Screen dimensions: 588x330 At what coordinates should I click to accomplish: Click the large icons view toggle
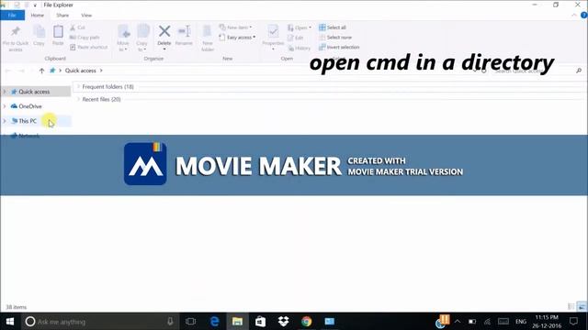tap(582, 307)
